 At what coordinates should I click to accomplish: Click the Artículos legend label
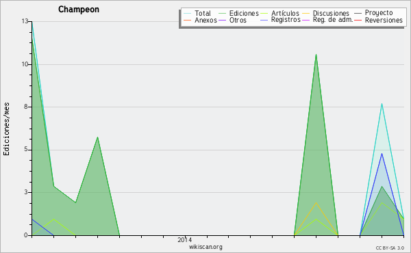[x=285, y=13]
